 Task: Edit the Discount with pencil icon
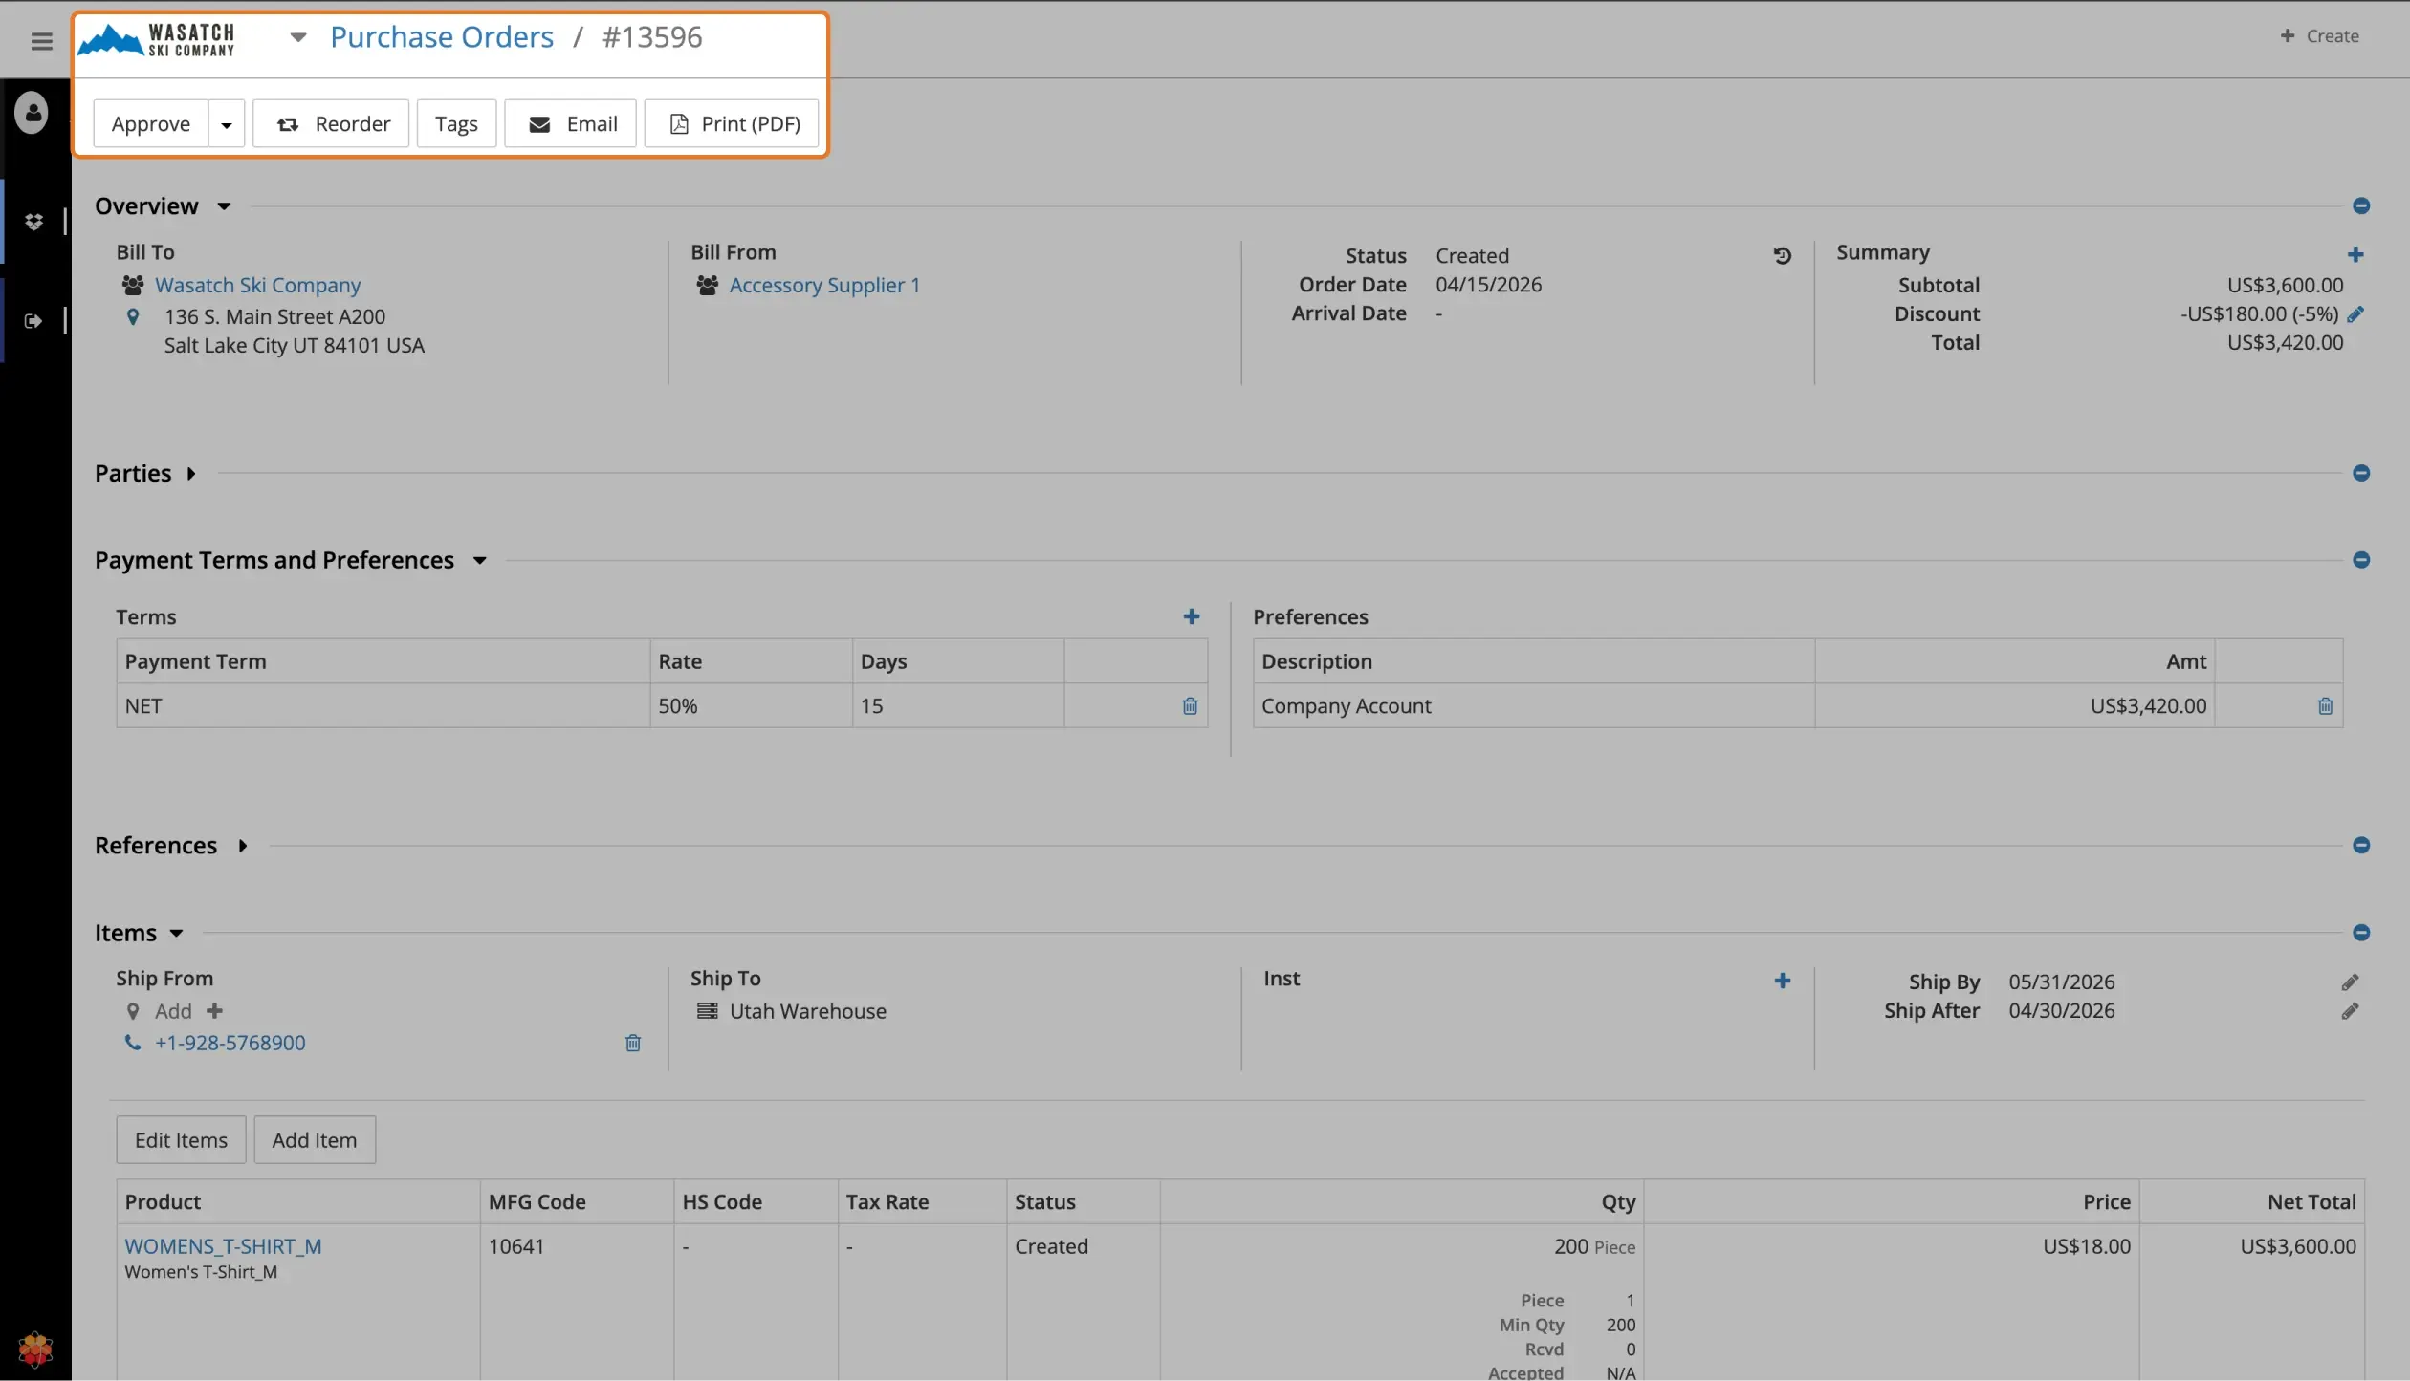coord(2355,314)
